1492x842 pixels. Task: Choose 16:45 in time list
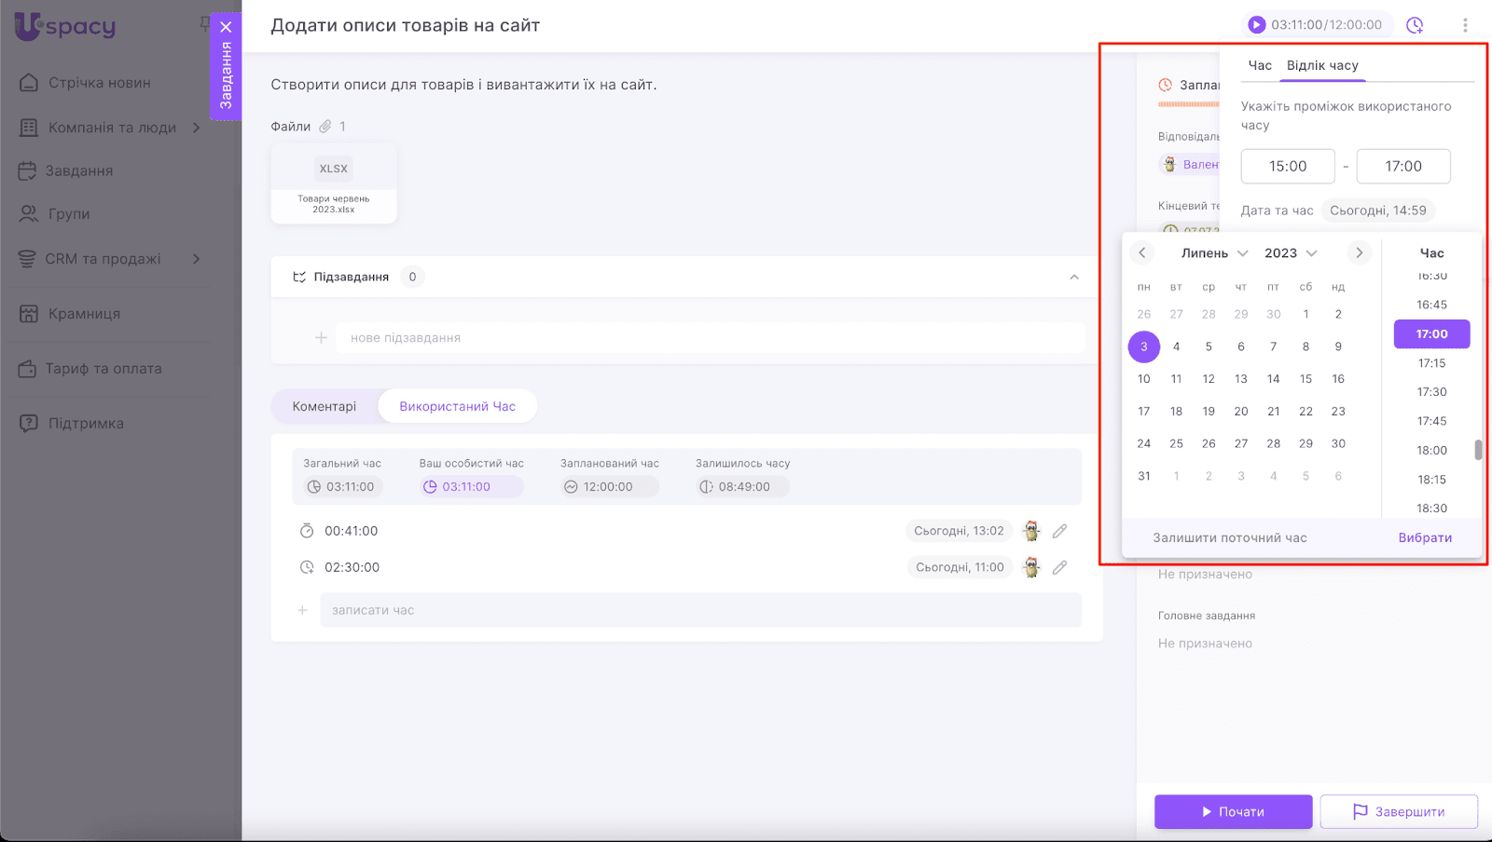click(1431, 305)
